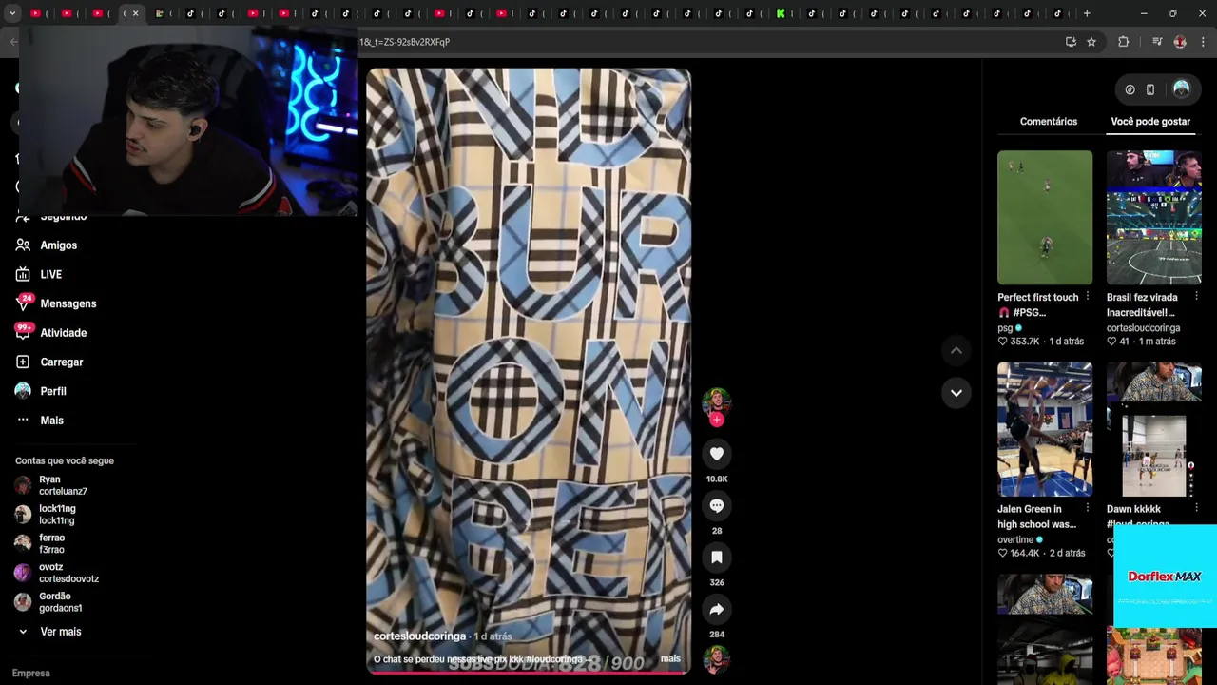Viewport: 1217px width, 685px height.
Task: Go to next video with down arrow
Action: [x=956, y=393]
